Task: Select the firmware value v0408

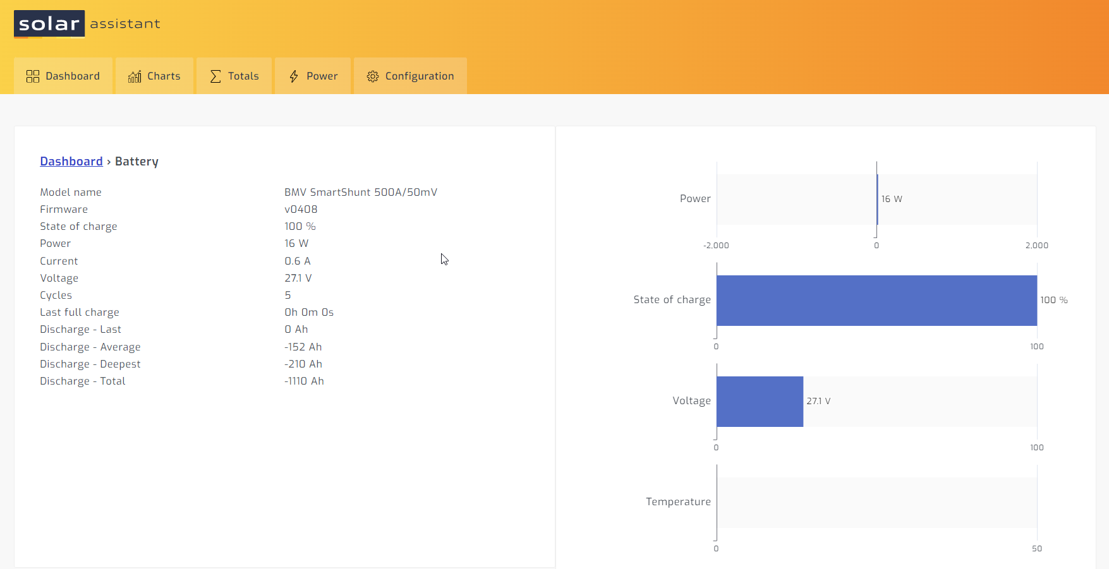Action: pos(301,209)
